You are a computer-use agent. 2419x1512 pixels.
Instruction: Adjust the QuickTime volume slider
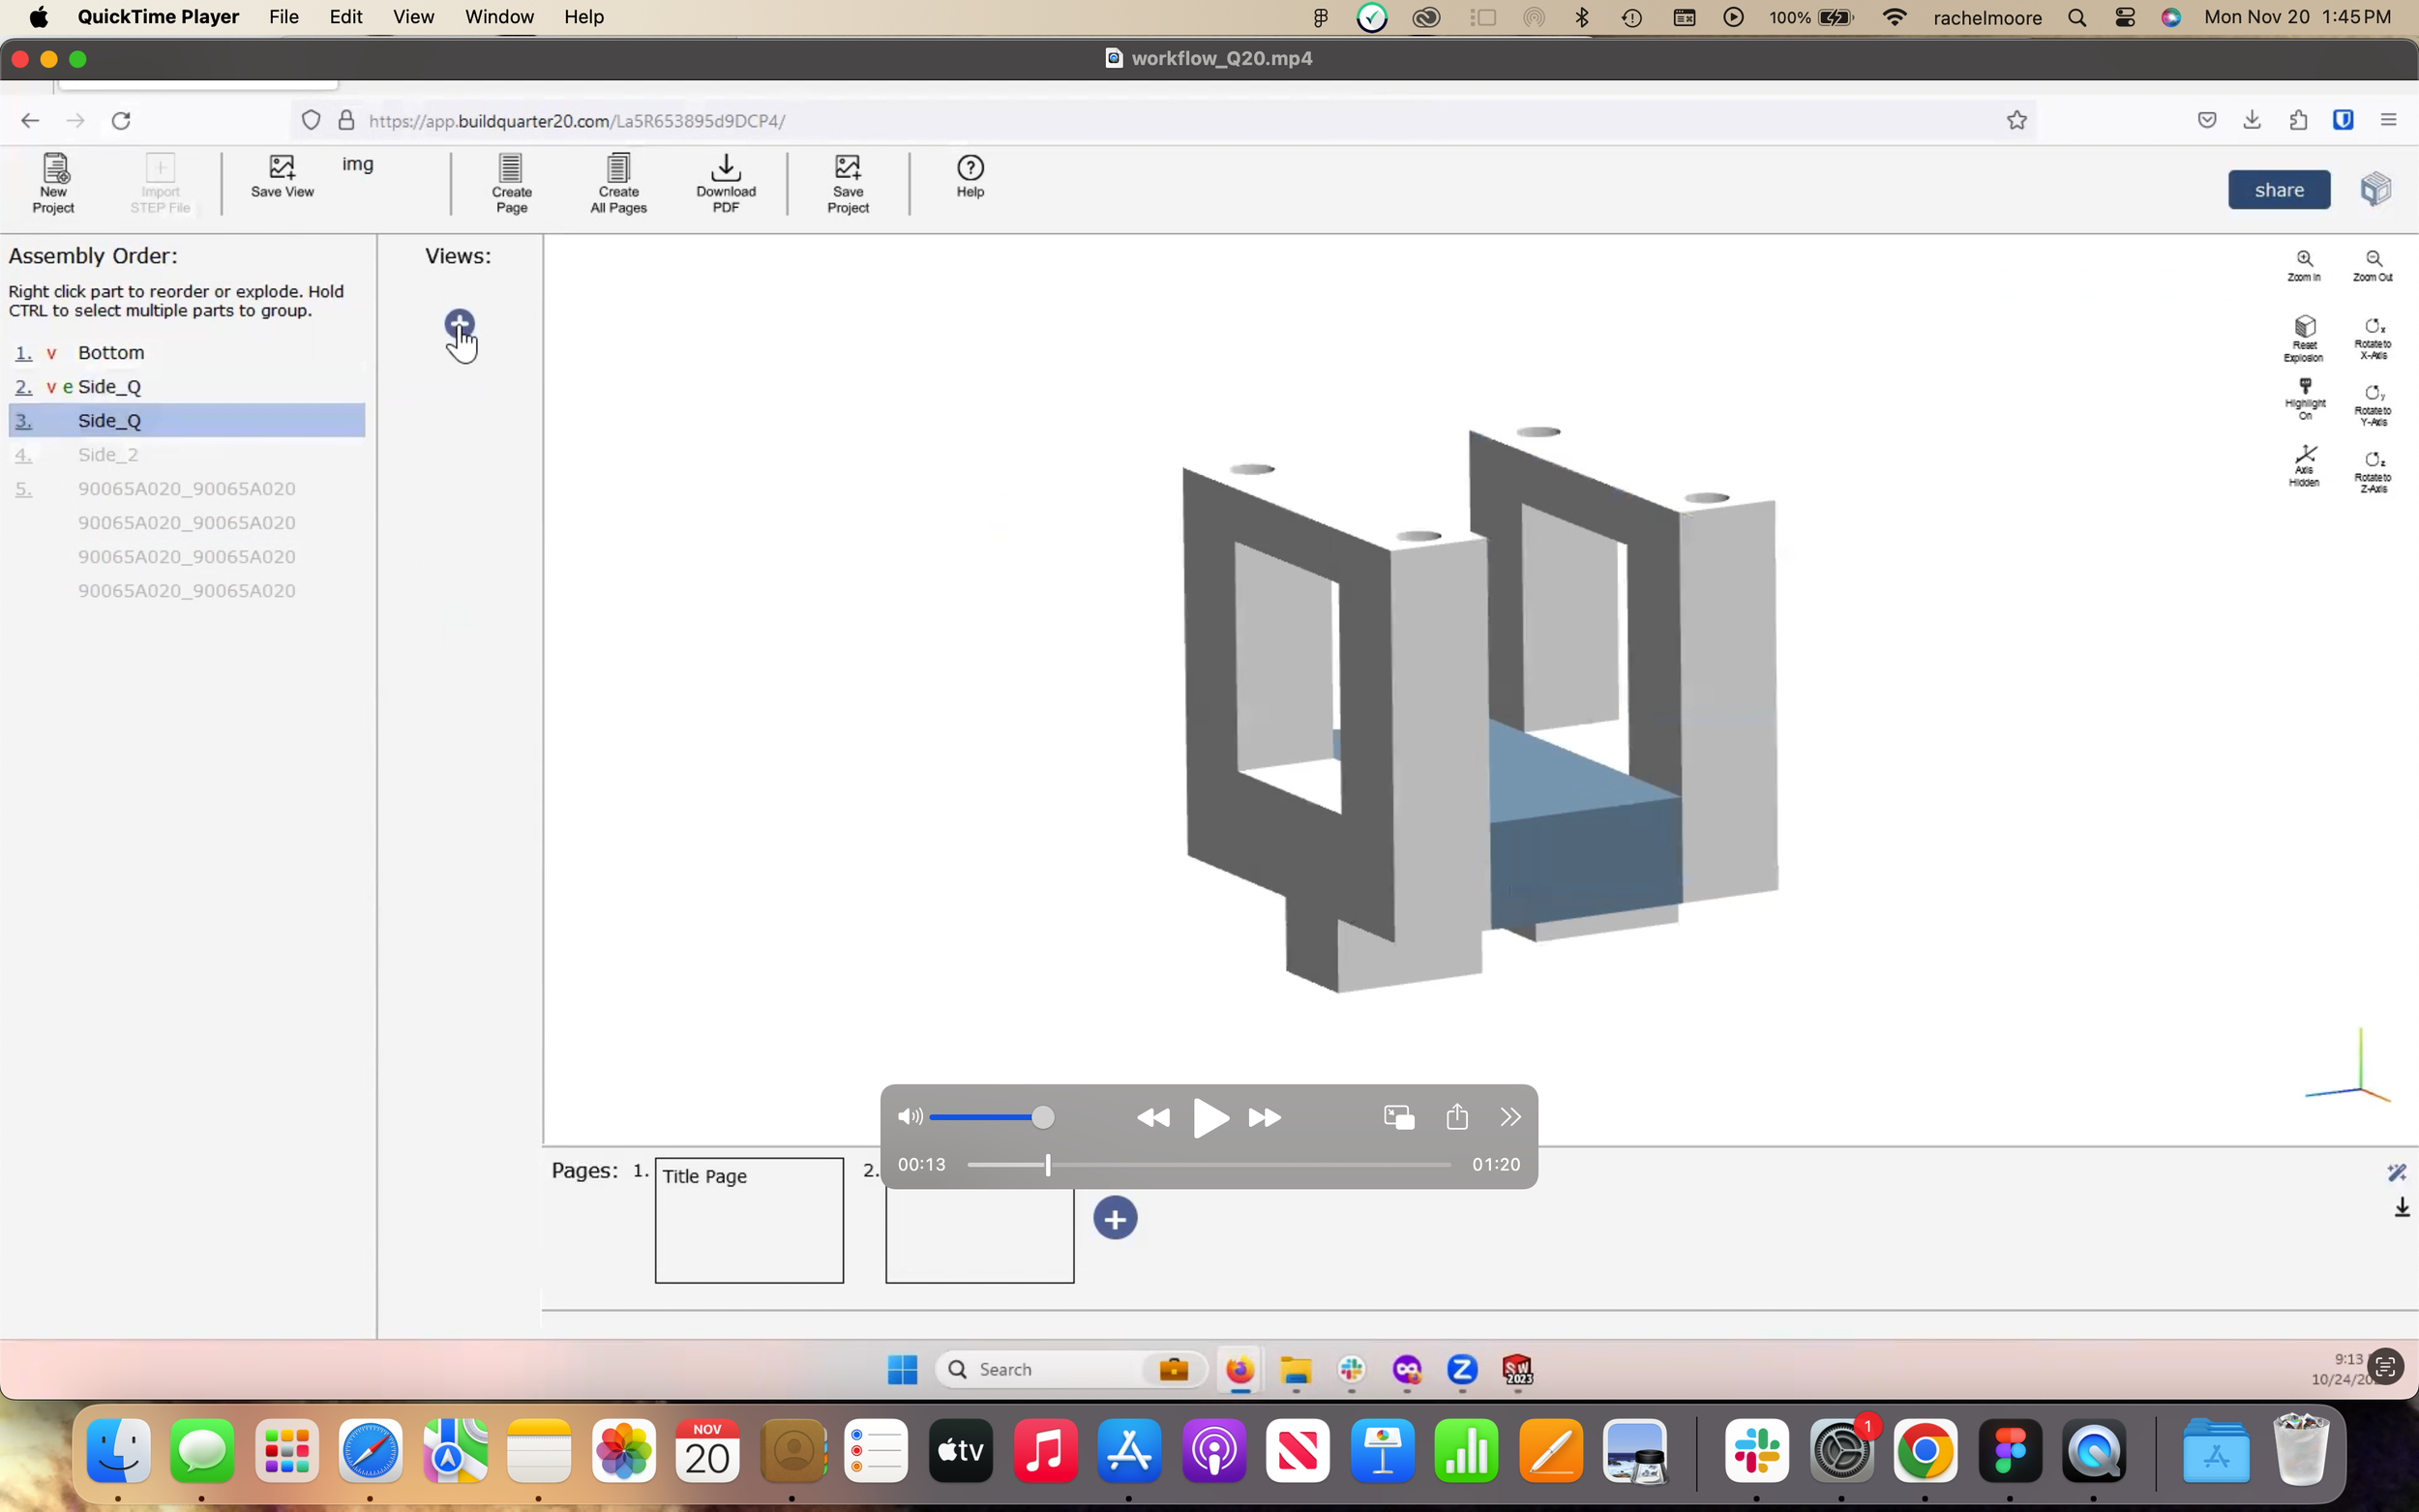(x=1042, y=1117)
